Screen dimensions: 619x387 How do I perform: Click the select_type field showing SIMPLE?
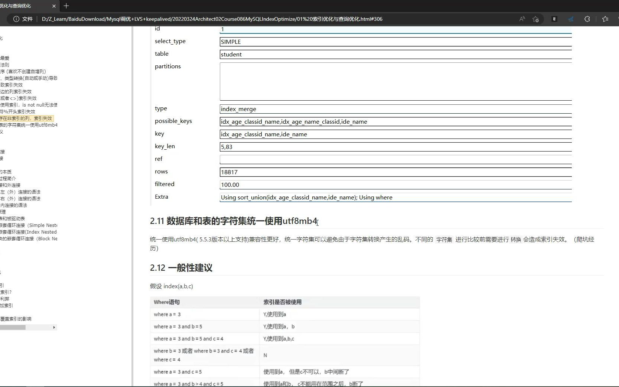tap(395, 42)
